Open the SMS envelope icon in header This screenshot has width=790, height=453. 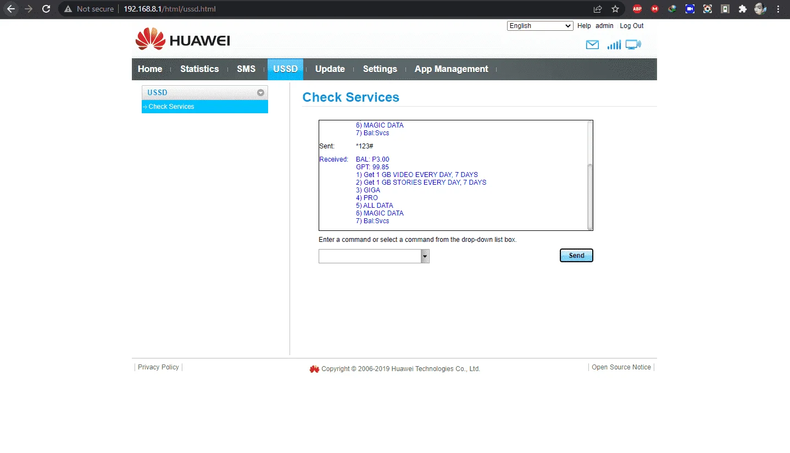click(592, 45)
